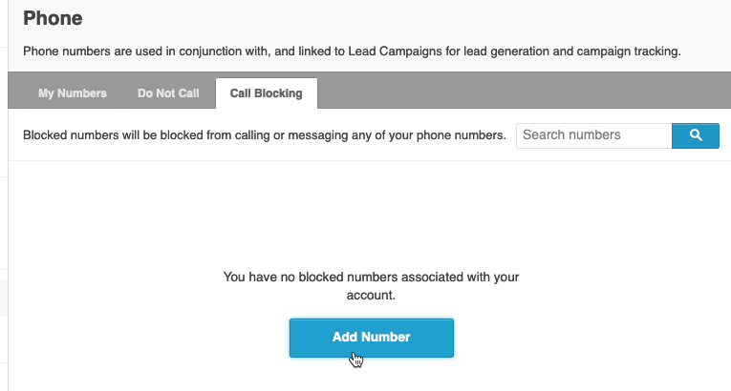Click the narrow left sidebar strip

pyautogui.click(x=4, y=195)
